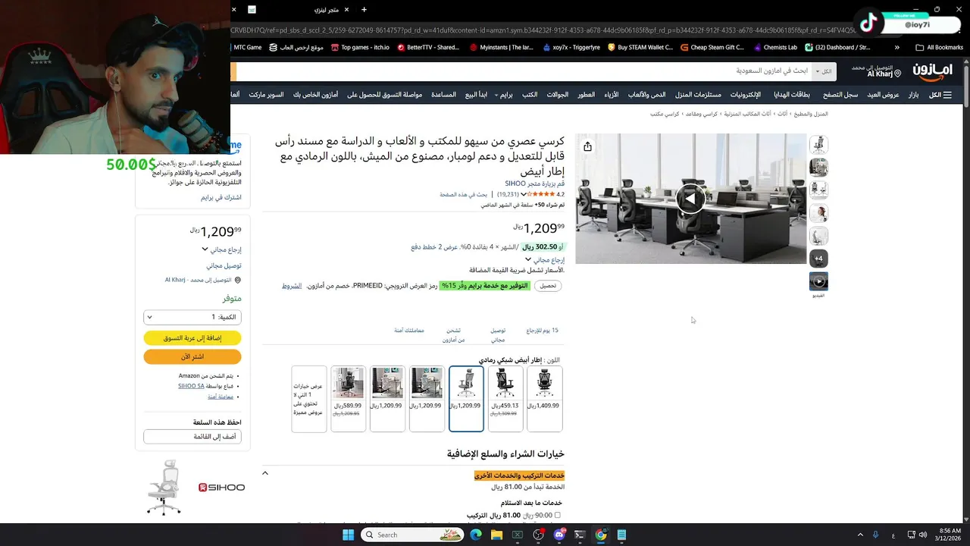The height and width of the screenshot is (546, 970).
Task: Open MTC Game bookmark
Action: pyautogui.click(x=248, y=47)
